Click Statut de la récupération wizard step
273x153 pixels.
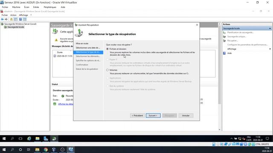click(87, 69)
